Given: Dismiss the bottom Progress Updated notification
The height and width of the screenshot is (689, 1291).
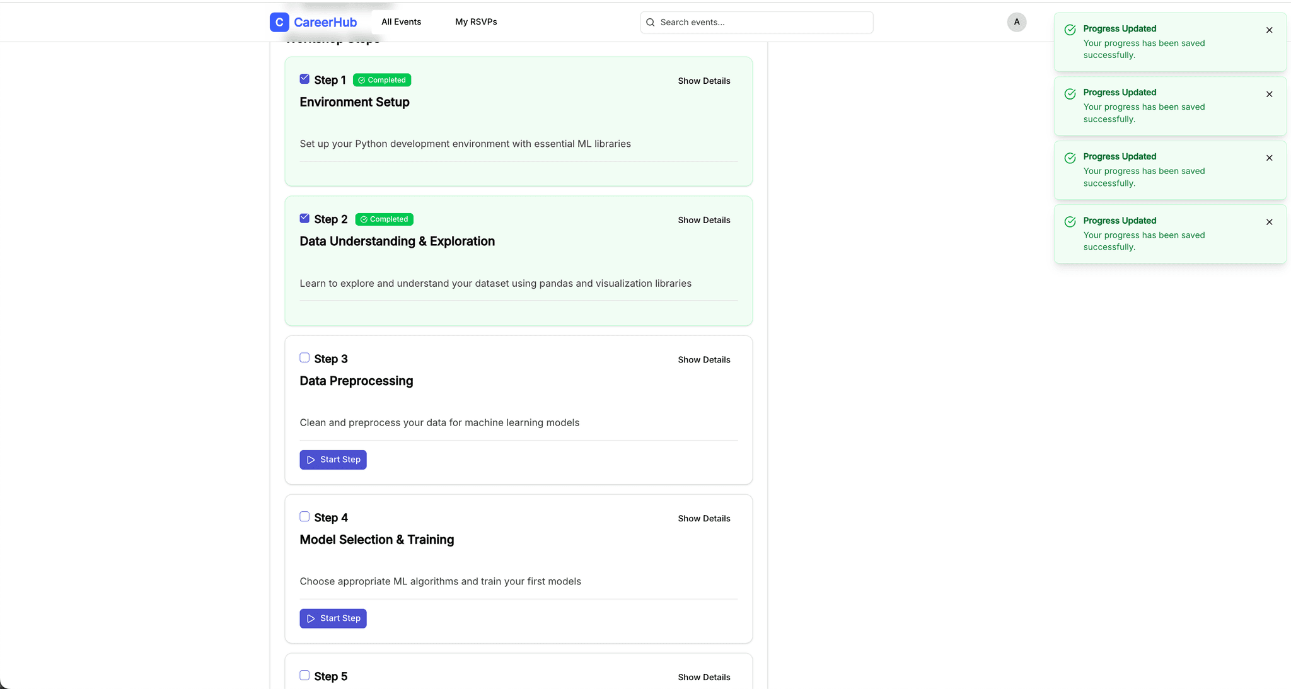Looking at the screenshot, I should pos(1269,222).
